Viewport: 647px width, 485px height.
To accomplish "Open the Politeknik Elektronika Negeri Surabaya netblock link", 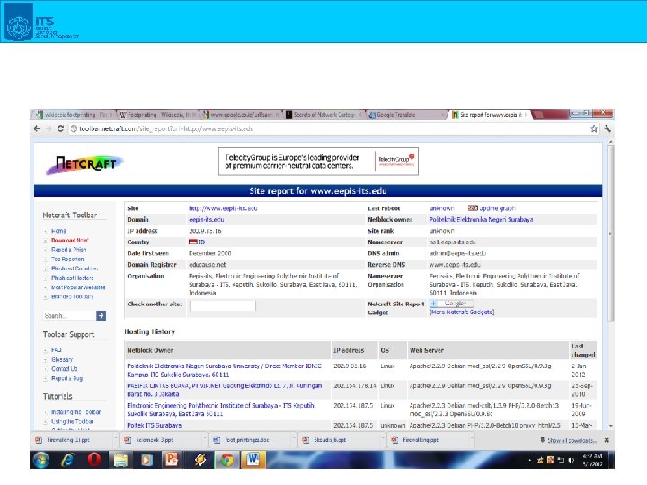I will [481, 220].
